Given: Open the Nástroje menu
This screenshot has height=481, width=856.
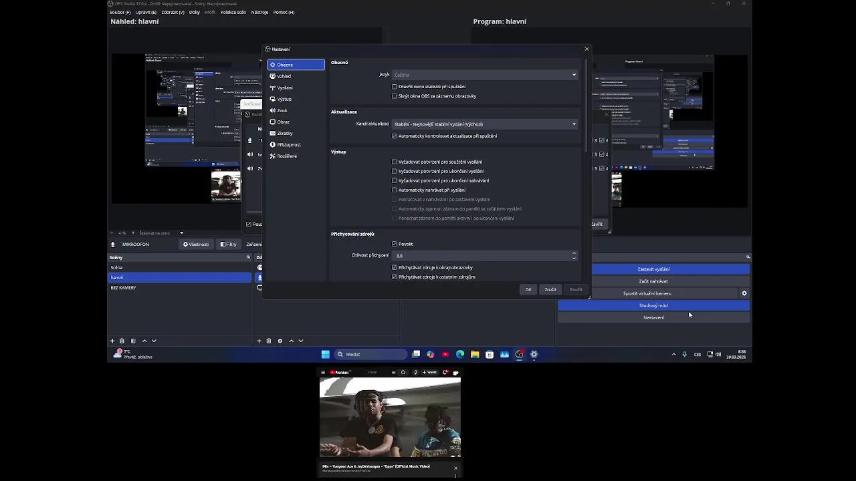Looking at the screenshot, I should tap(259, 12).
